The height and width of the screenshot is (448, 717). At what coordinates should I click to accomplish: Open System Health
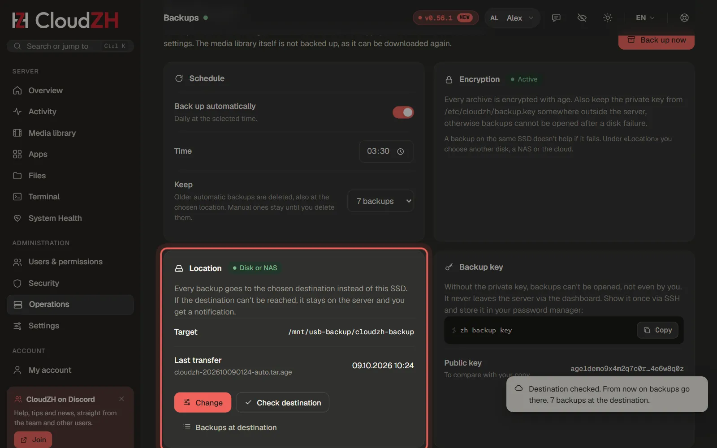70,218
